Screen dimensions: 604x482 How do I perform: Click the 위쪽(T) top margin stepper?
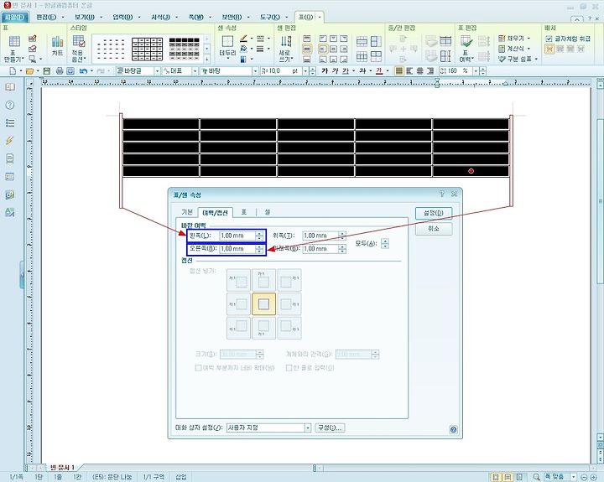(x=342, y=236)
